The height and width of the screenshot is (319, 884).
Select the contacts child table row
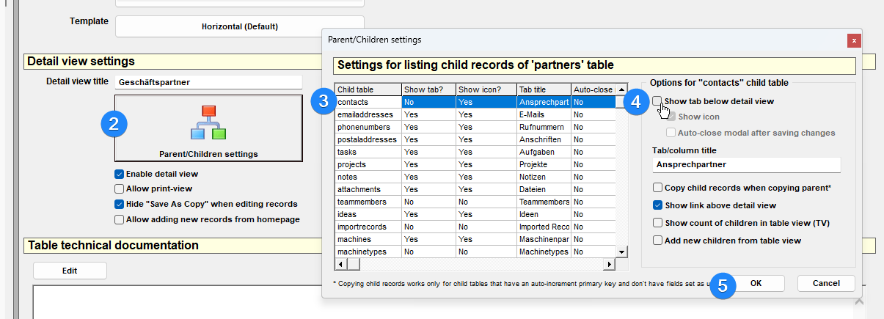coord(475,102)
